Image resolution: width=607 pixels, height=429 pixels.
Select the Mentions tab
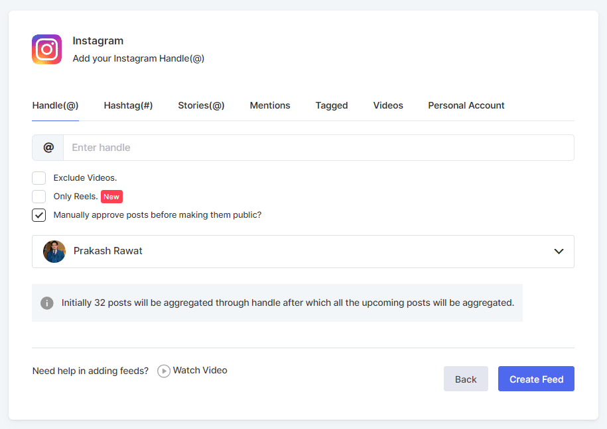[x=270, y=105]
